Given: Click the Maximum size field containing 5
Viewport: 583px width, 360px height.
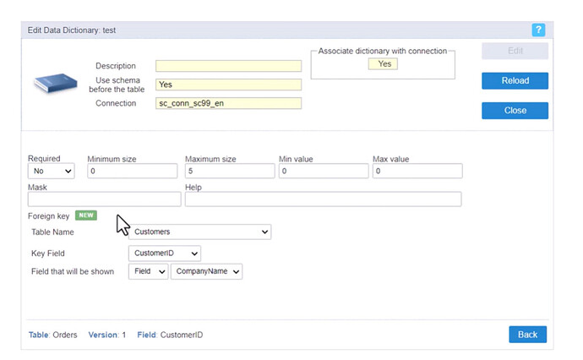Looking at the screenshot, I should click(x=229, y=172).
